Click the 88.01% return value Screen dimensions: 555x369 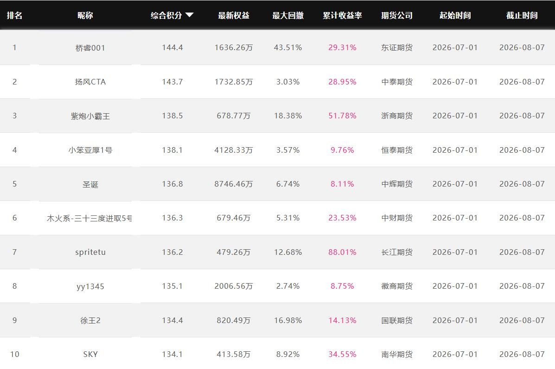tap(342, 252)
